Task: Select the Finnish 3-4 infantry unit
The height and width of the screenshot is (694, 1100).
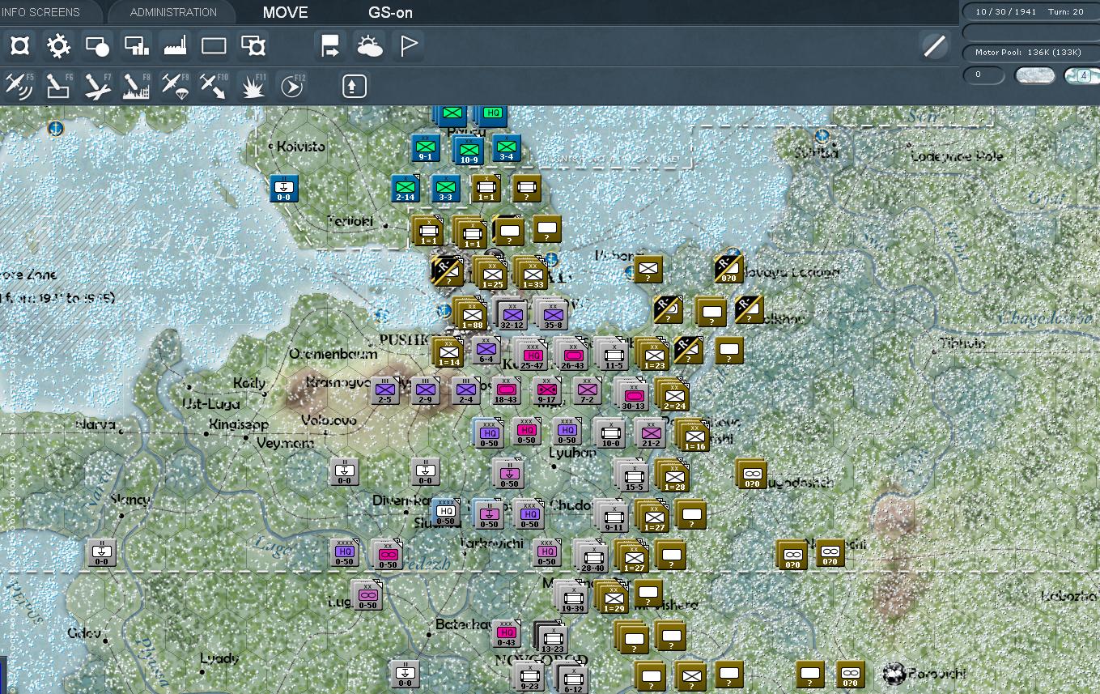Action: tap(507, 148)
